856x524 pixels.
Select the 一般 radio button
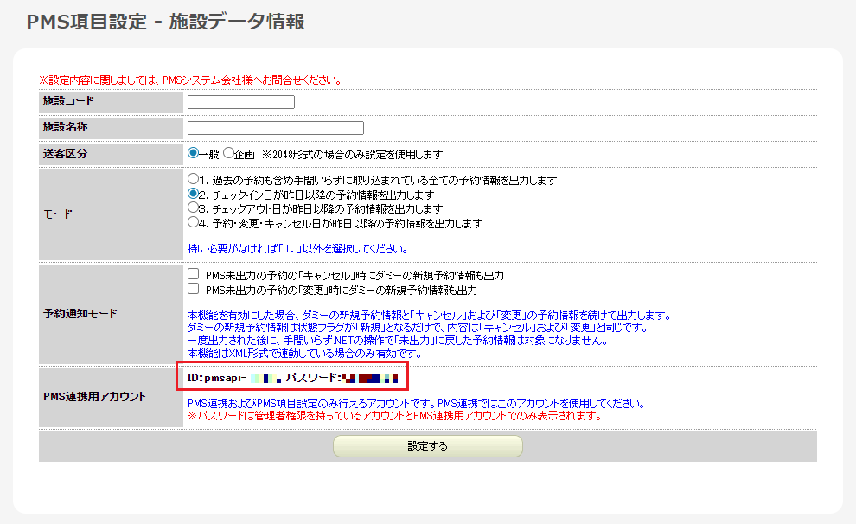coord(194,153)
